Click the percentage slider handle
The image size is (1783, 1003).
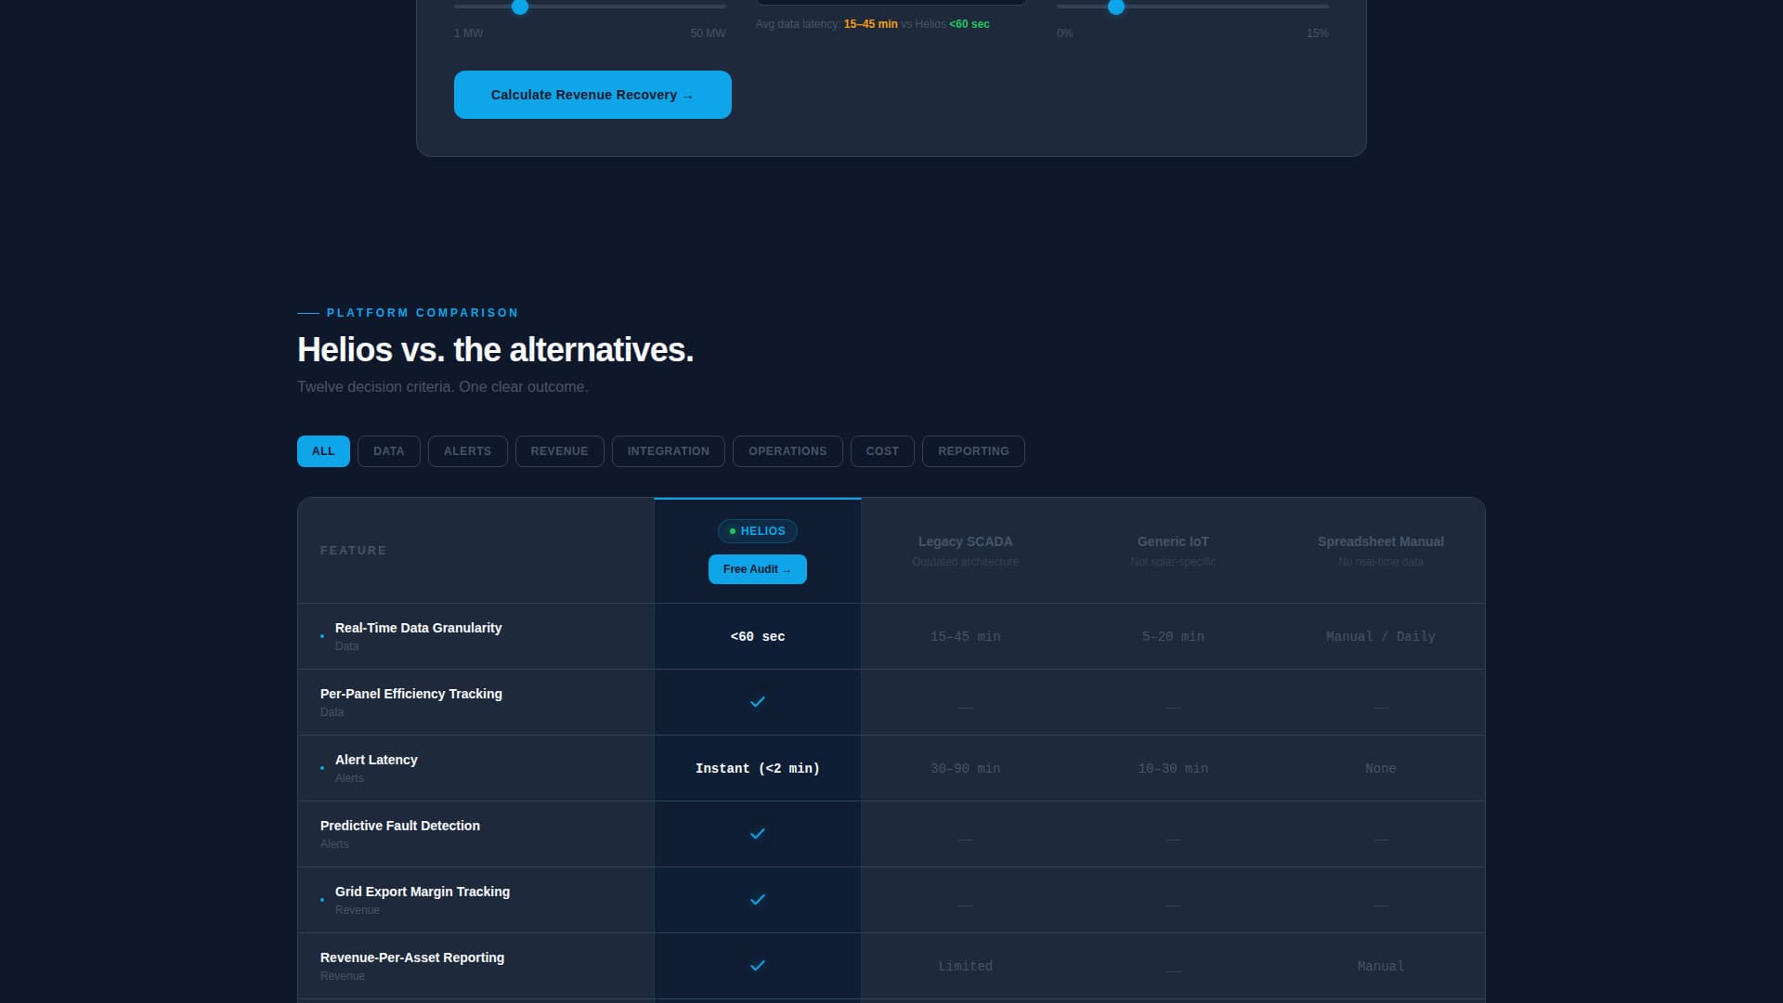(1116, 7)
